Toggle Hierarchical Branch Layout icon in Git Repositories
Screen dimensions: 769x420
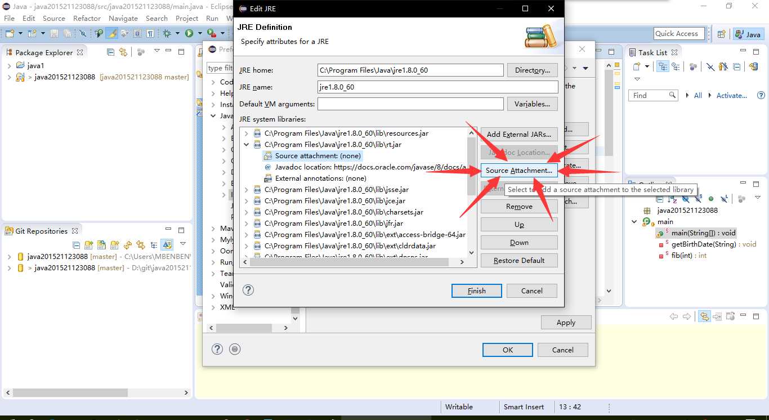click(154, 245)
